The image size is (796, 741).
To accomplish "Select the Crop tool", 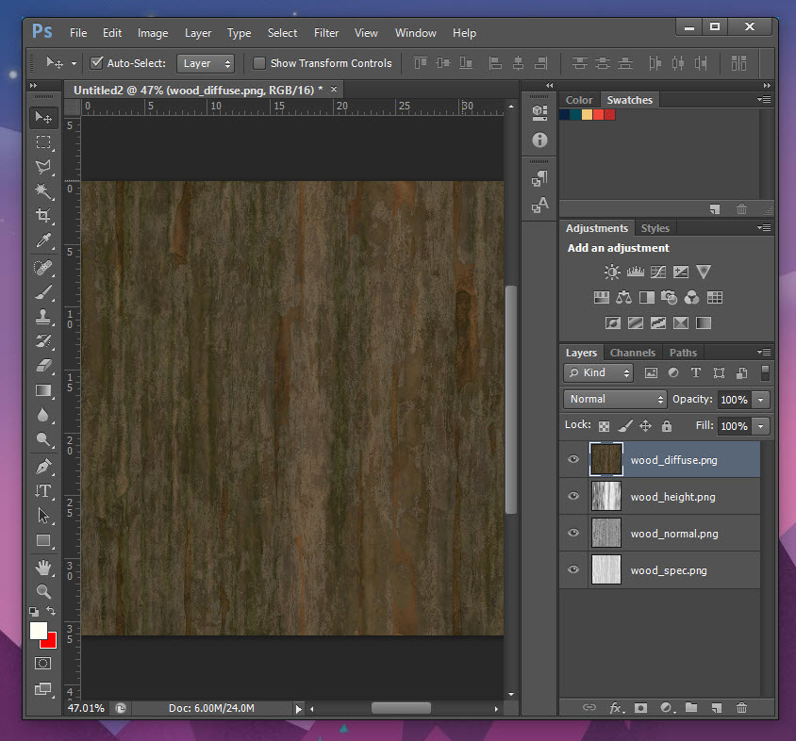I will point(43,217).
